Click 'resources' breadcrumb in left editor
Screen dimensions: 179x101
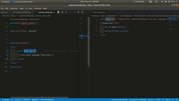coord(6,16)
